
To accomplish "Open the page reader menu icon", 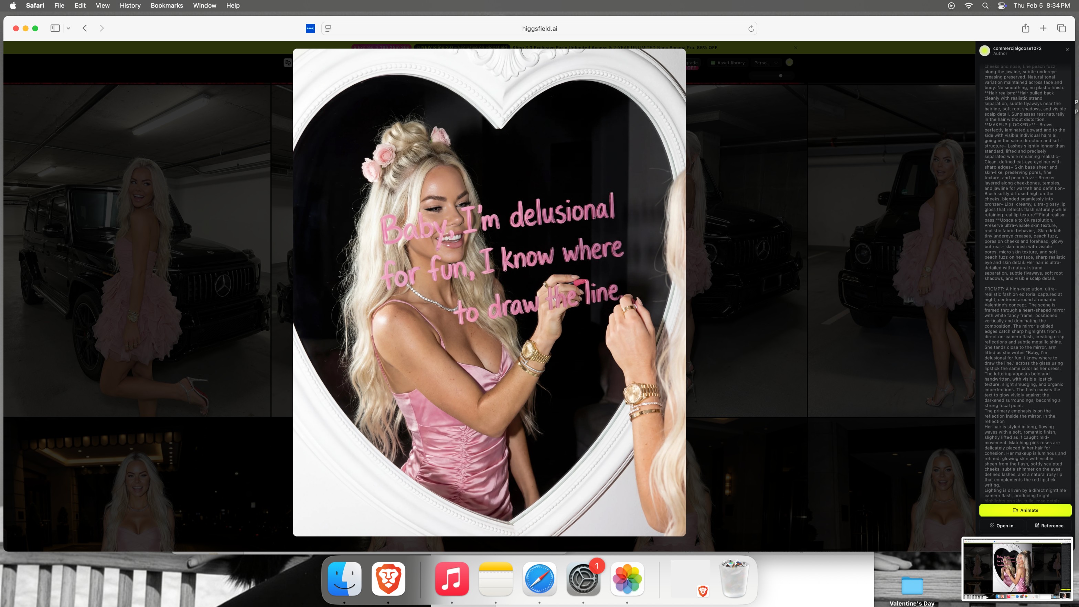I will 328,29.
